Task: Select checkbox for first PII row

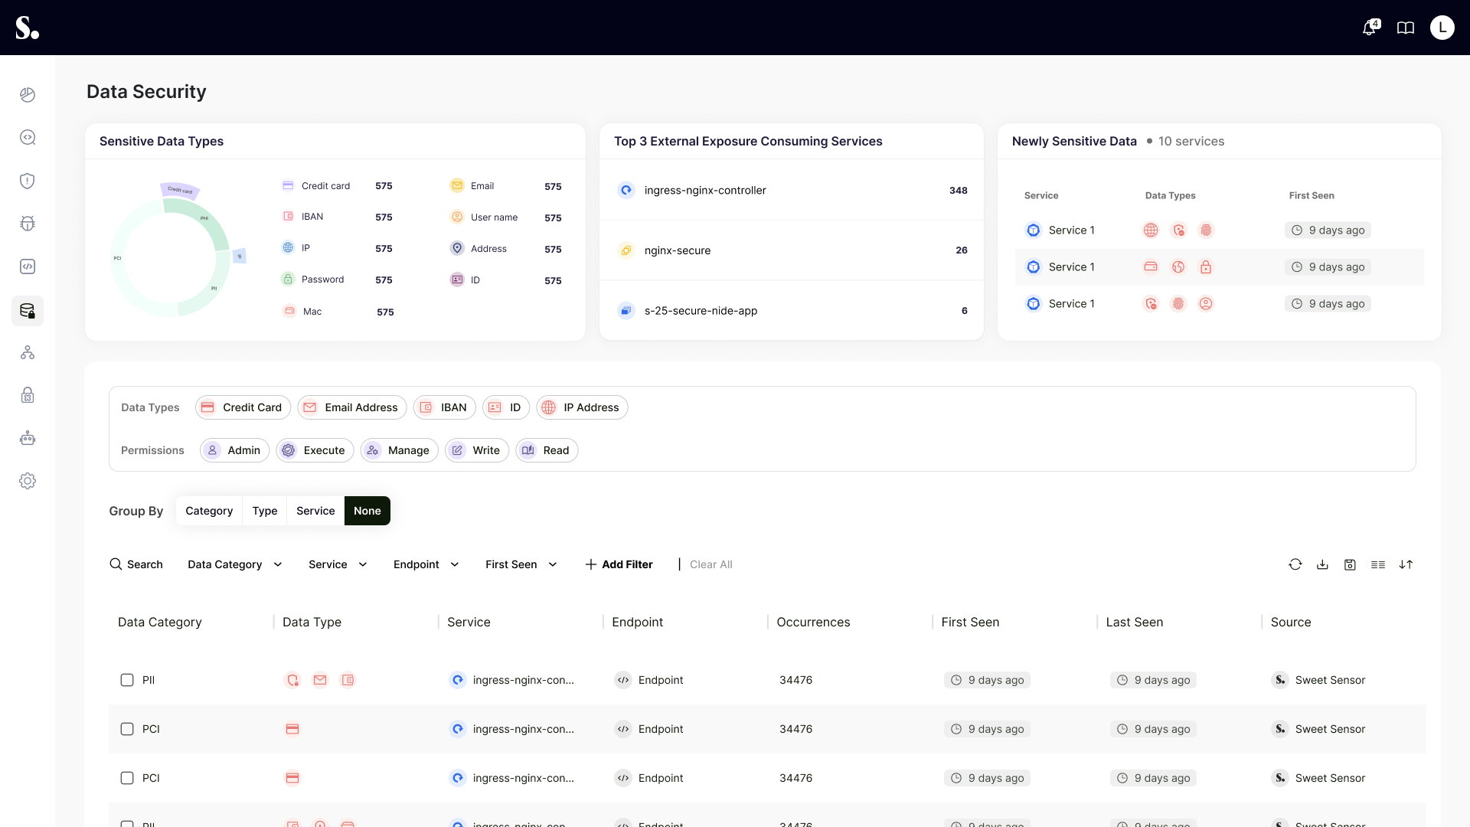Action: click(127, 680)
